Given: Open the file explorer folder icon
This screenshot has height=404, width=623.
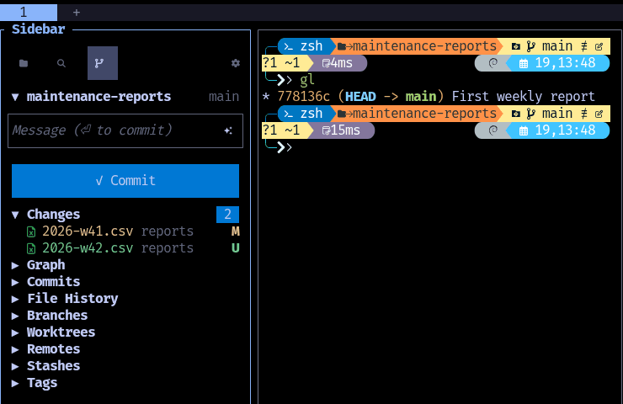Looking at the screenshot, I should pos(24,63).
